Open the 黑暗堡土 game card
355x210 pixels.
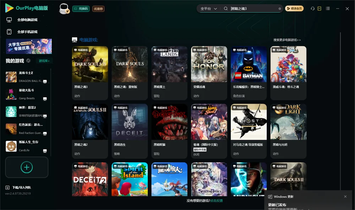click(x=169, y=73)
